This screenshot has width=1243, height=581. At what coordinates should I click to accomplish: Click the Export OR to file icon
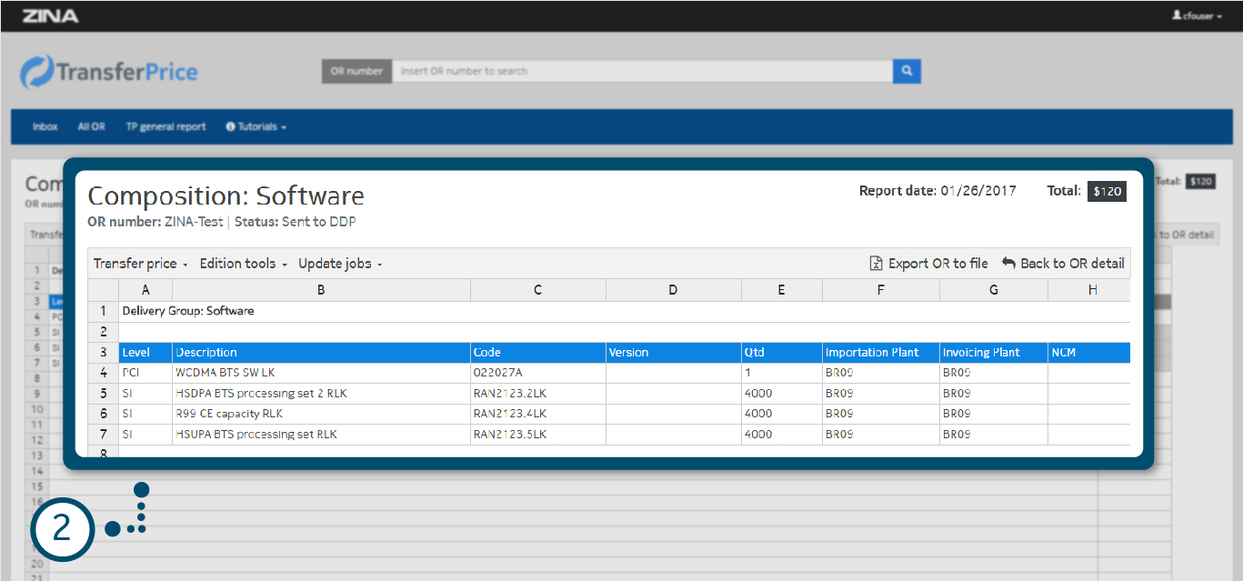click(877, 264)
